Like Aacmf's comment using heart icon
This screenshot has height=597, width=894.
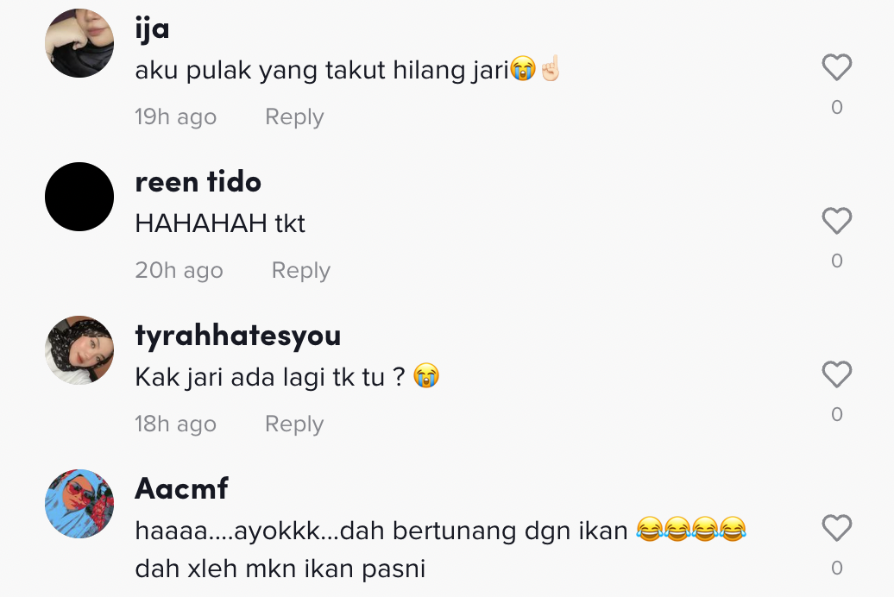836,528
